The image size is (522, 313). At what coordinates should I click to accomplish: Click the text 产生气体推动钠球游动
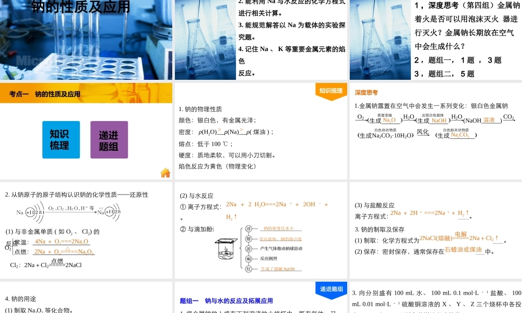click(281, 248)
